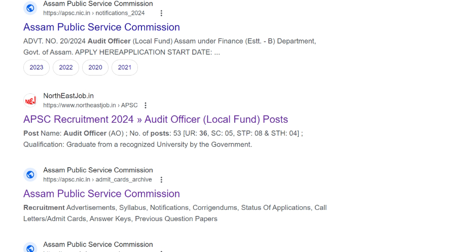Image resolution: width=465 pixels, height=252 pixels.
Task: Select the 2022 sitelink chip
Action: click(x=66, y=67)
